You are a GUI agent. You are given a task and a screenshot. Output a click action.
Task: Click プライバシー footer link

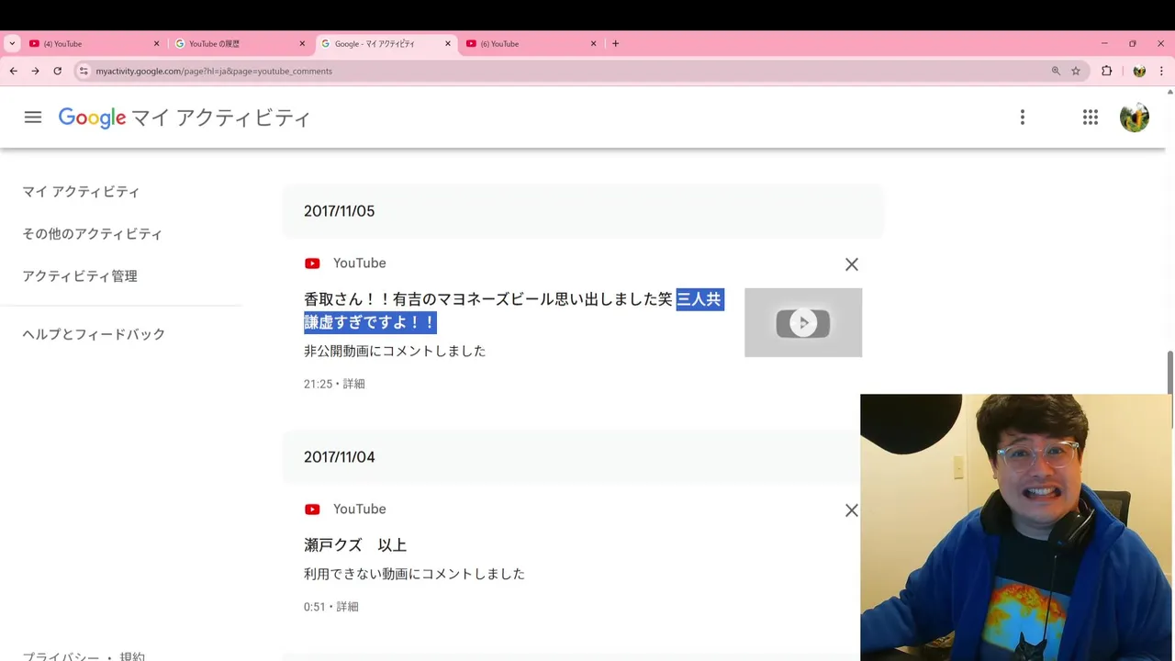tap(61, 655)
